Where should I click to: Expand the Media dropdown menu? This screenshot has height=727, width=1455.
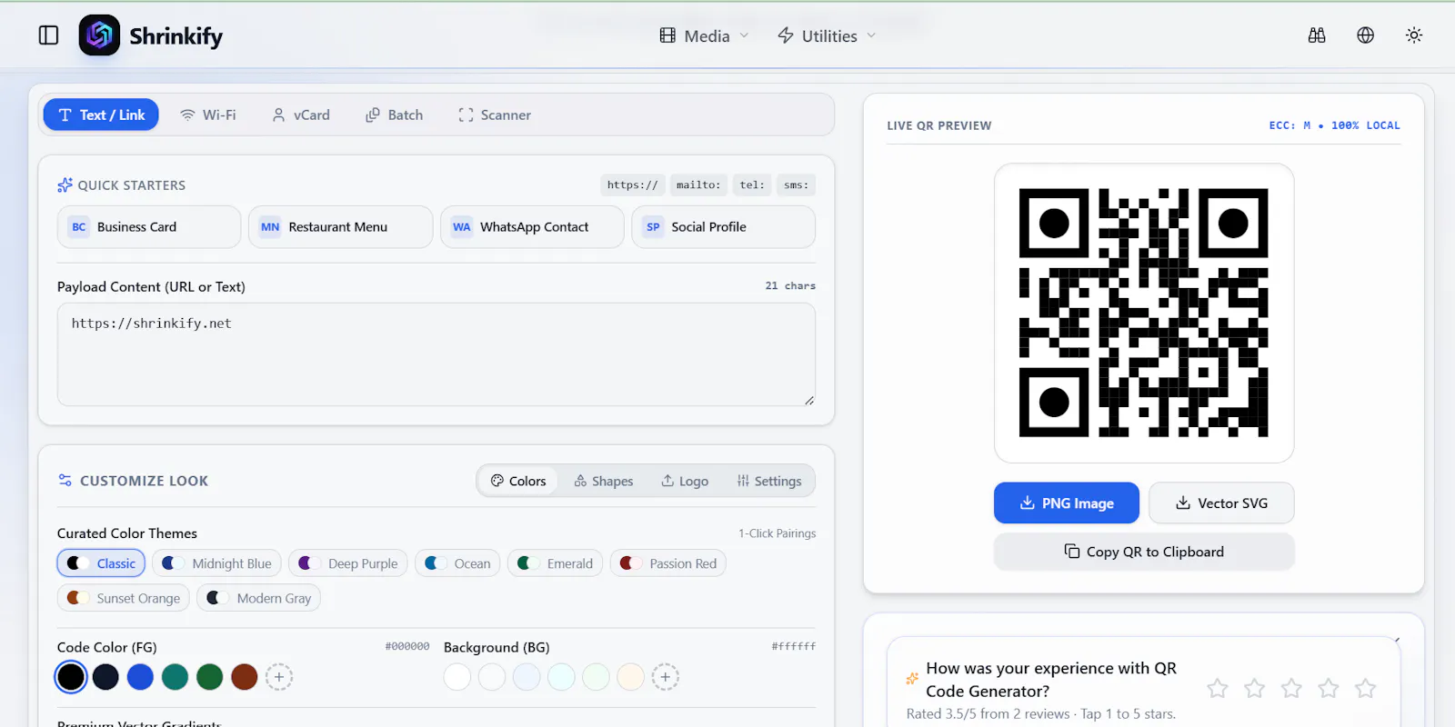click(705, 35)
